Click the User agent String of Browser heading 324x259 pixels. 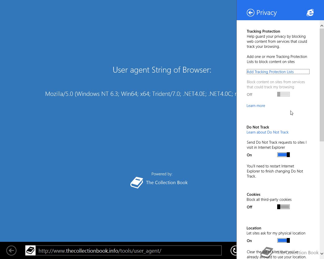162,70
